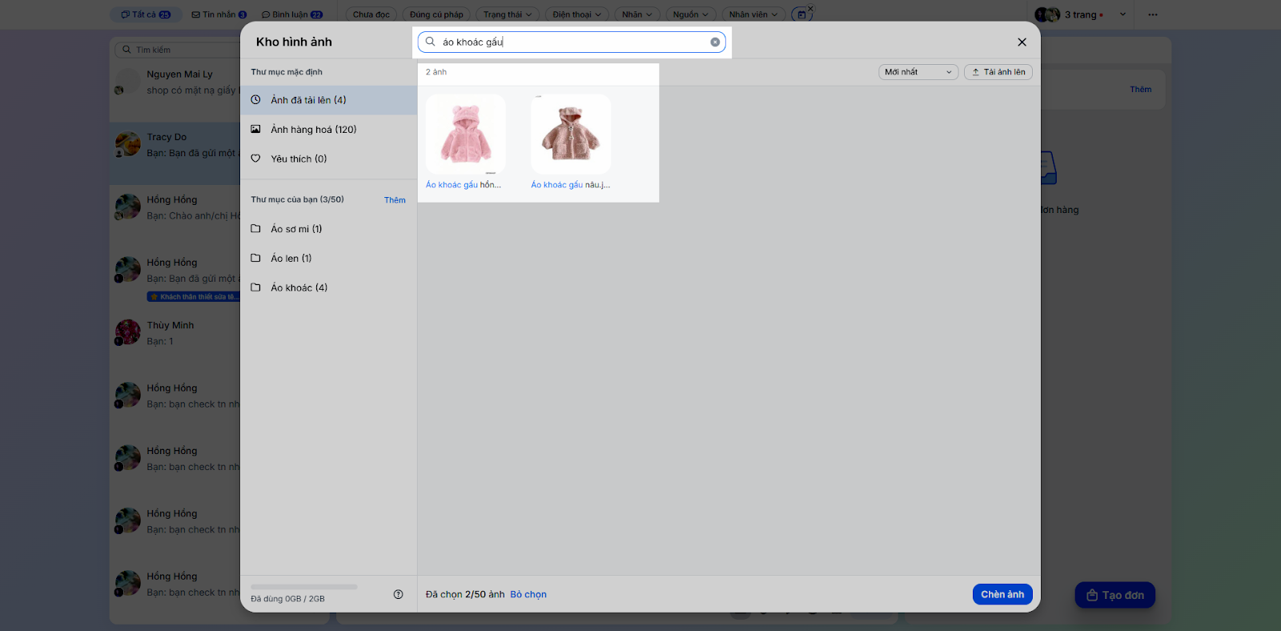
Task: Expand the Nhãn filter dropdown
Action: [x=637, y=14]
